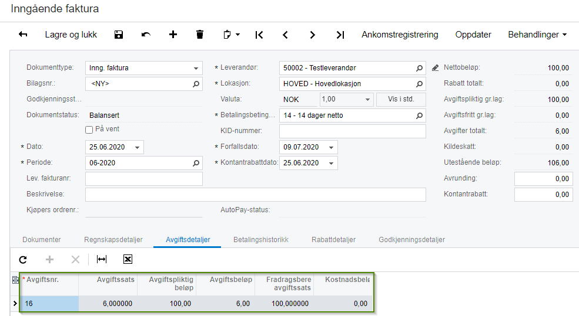Open Lokasjon lookup magnifier
Screen dimensions: 579x316
(x=420, y=84)
